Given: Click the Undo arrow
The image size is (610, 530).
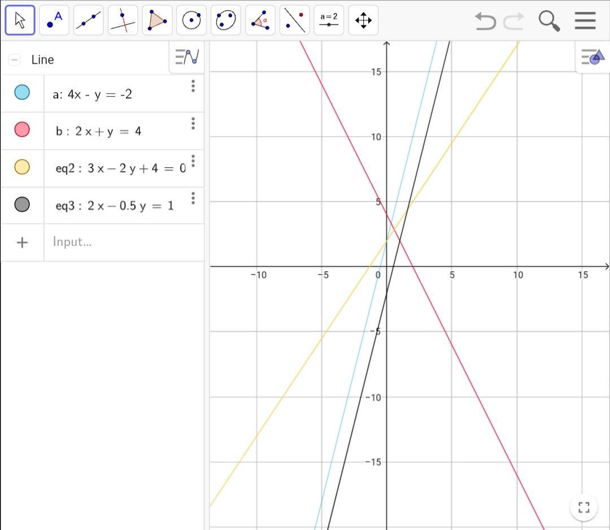Looking at the screenshot, I should tap(486, 21).
